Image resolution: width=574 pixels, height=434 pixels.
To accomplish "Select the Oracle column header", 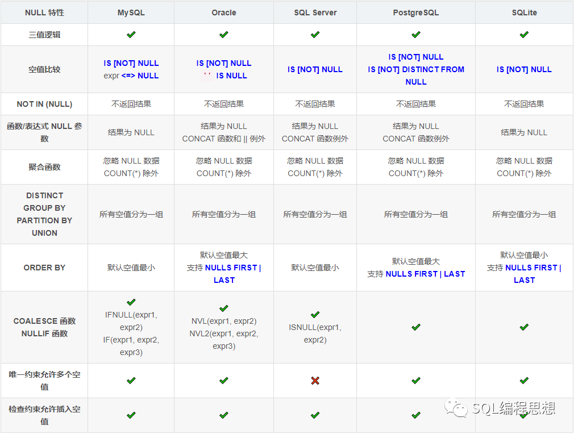I will coord(224,12).
